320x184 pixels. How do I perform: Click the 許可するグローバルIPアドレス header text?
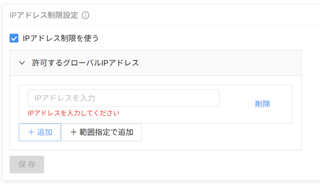[x=86, y=63]
